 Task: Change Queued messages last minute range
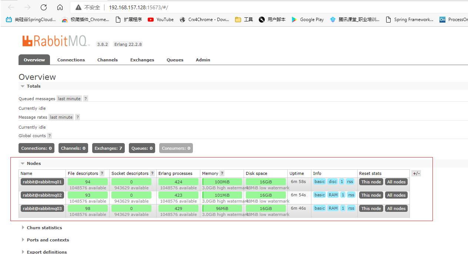click(69, 99)
